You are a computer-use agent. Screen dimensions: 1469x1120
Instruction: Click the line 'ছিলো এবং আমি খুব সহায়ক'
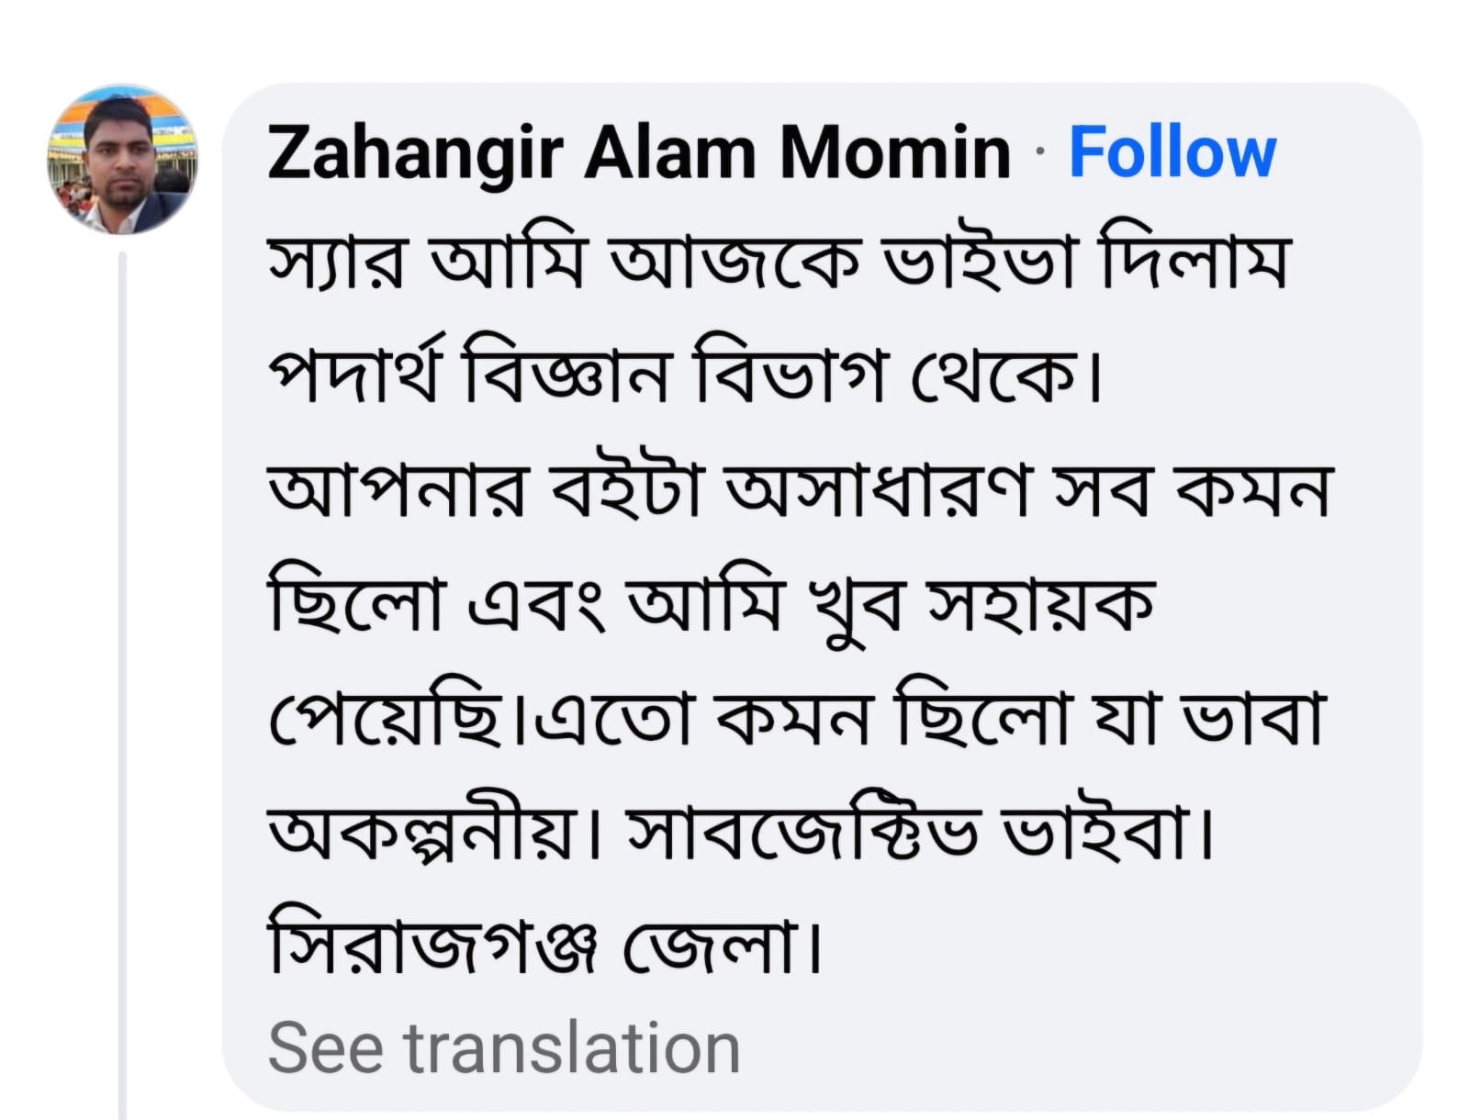coord(710,604)
